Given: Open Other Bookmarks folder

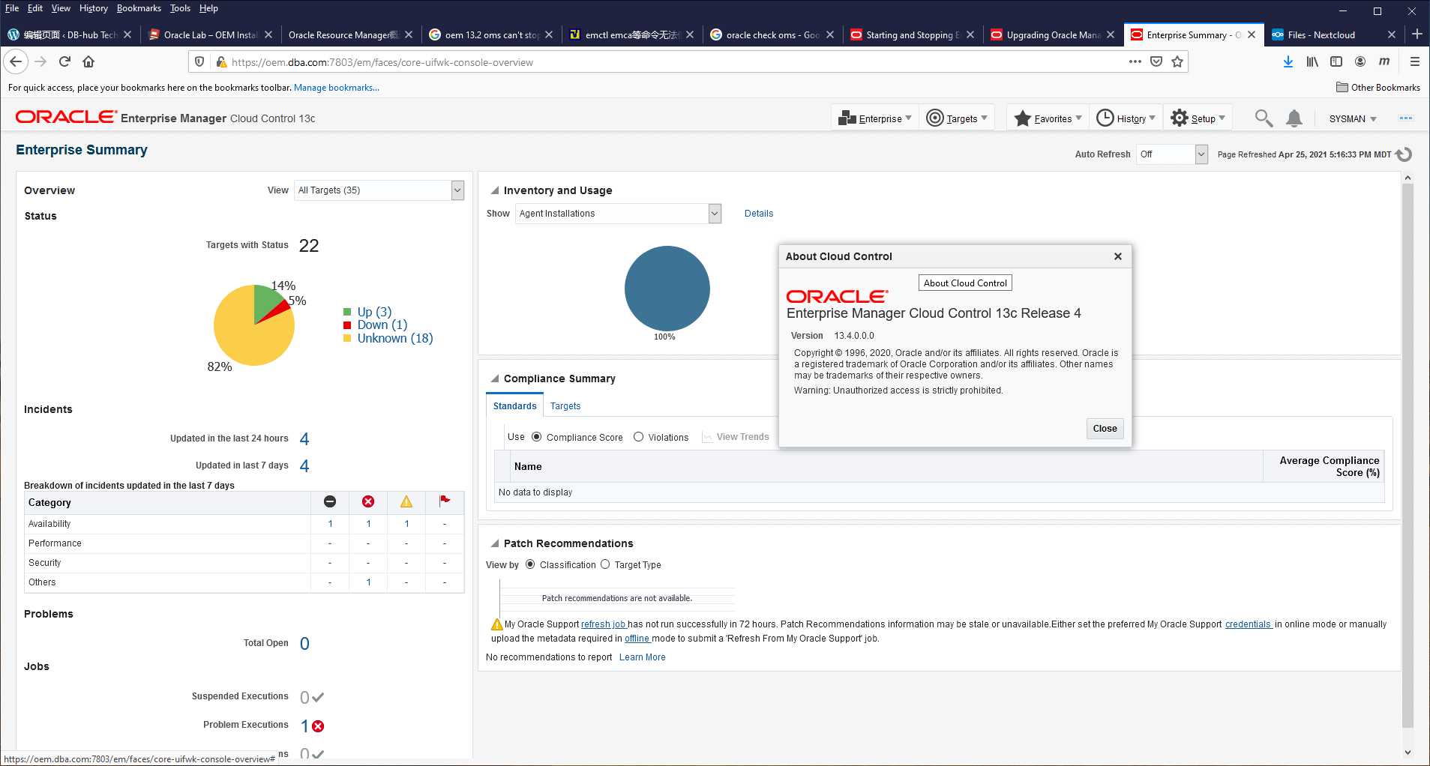Looking at the screenshot, I should click(x=1378, y=88).
